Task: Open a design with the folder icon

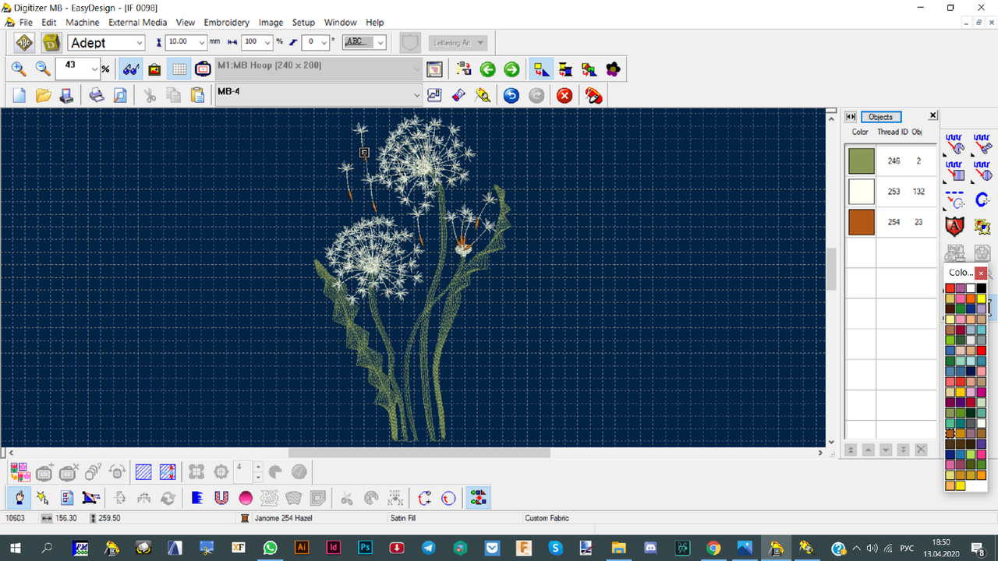Action: (x=43, y=95)
